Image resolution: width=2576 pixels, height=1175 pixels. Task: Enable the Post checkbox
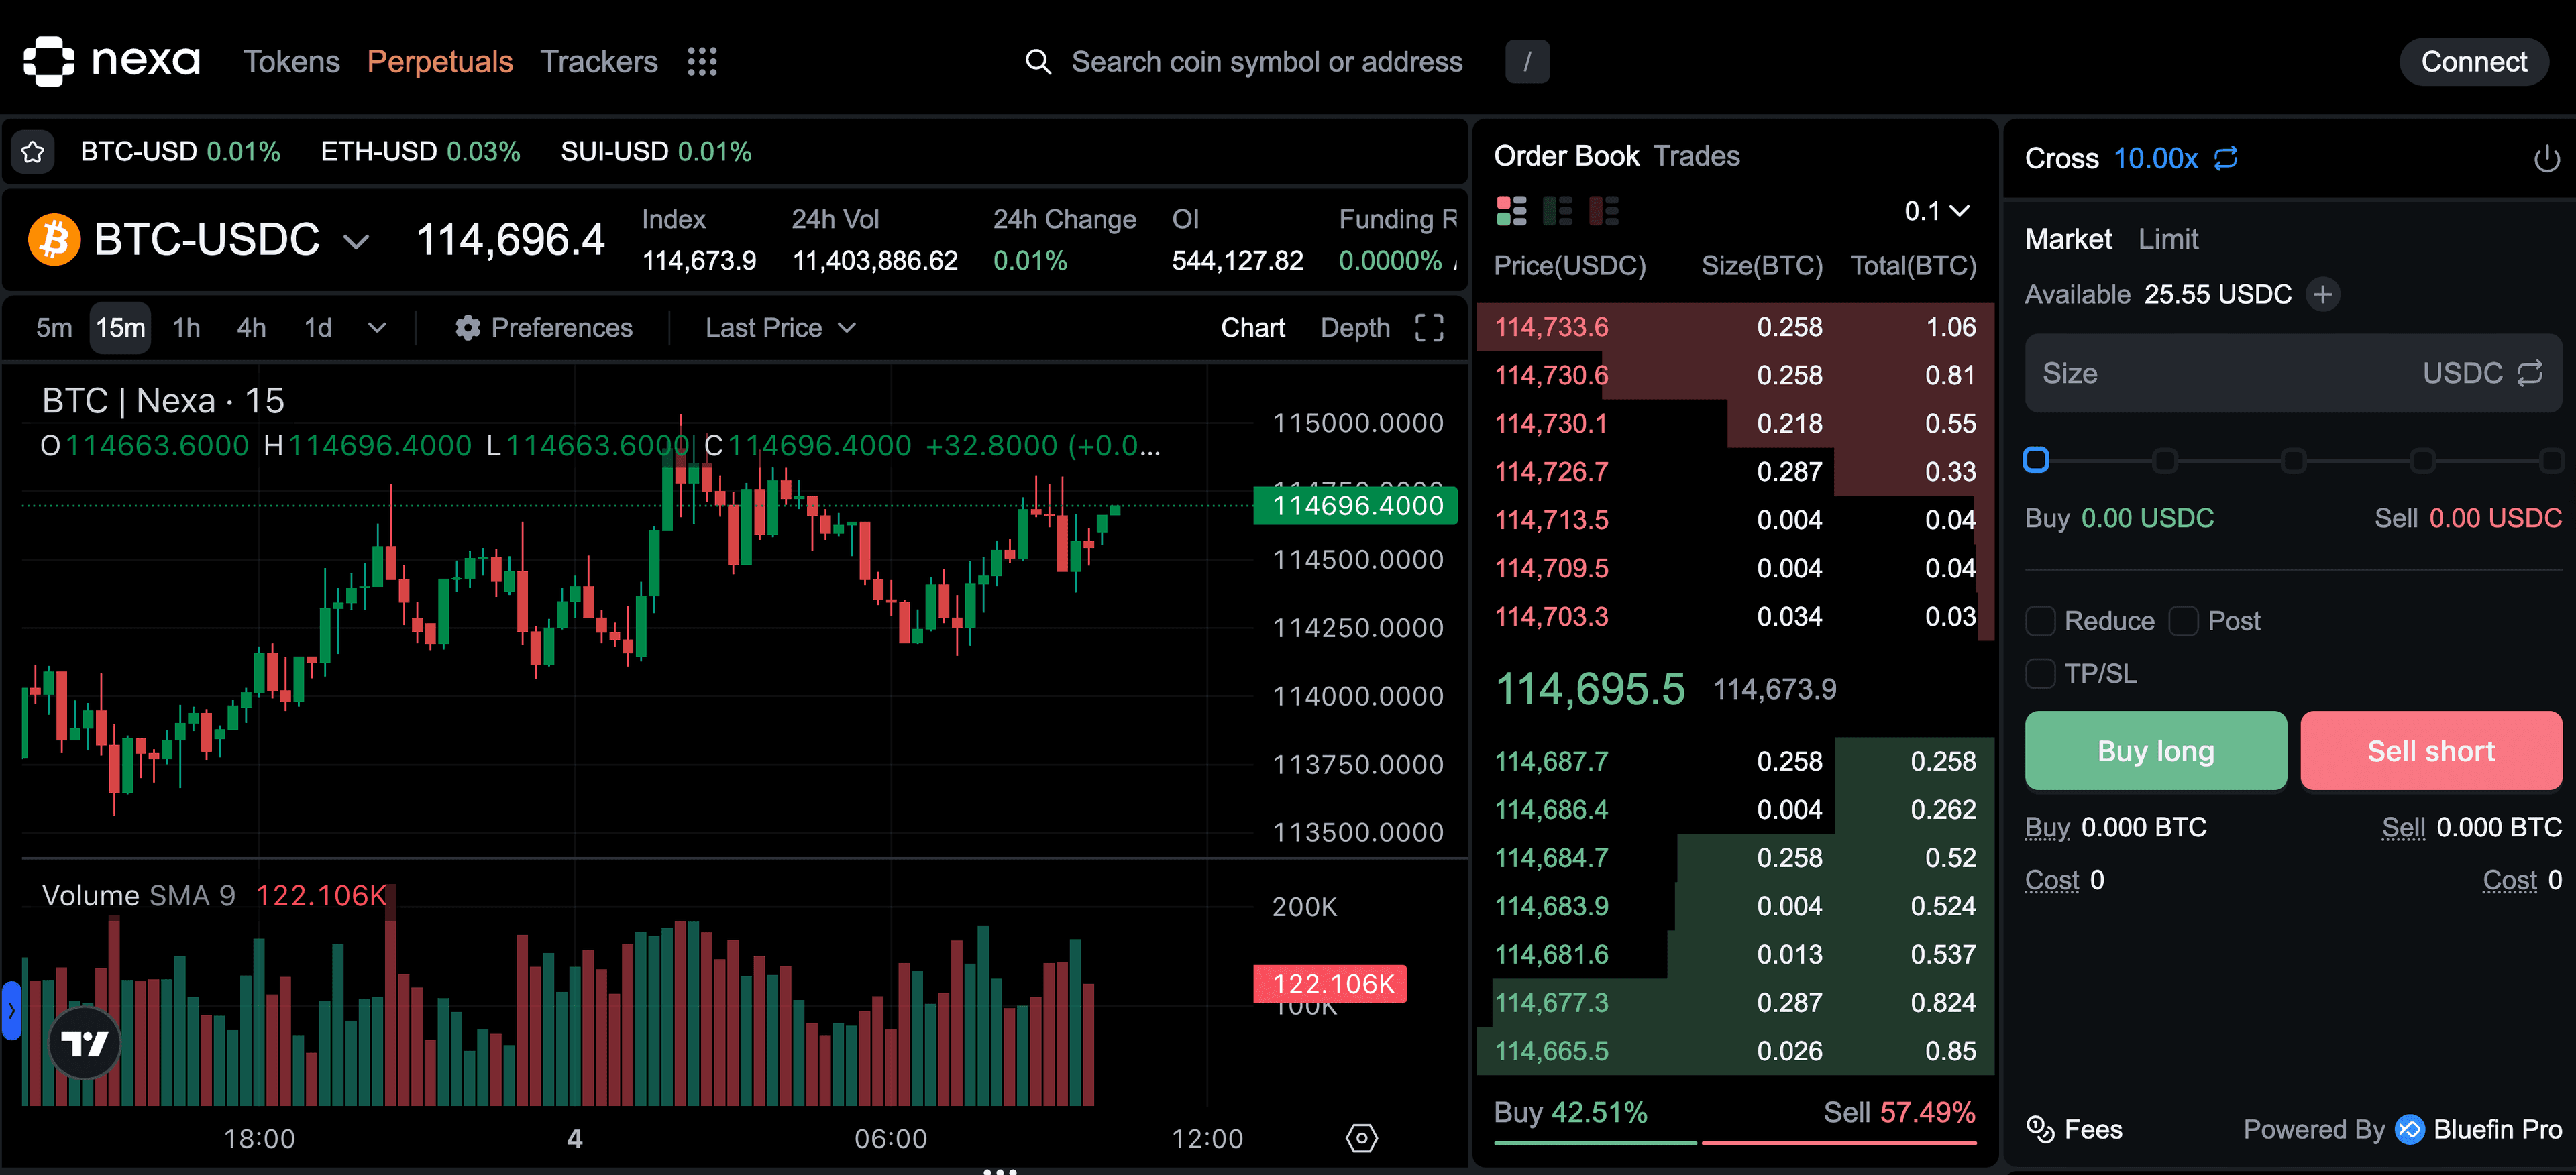[2183, 621]
